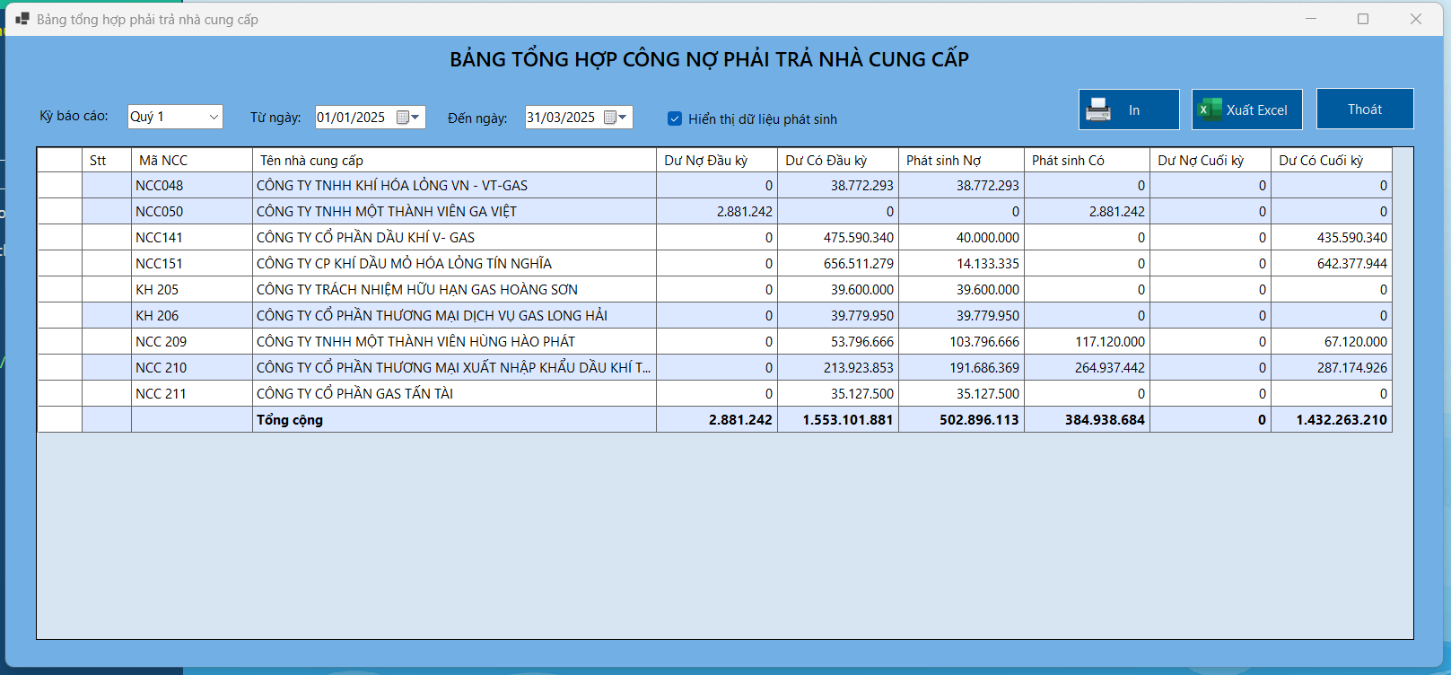Viewport: 1451px width, 675px height.
Task: Click the Đến ngày date text 31/03/2025
Action: pyautogui.click(x=561, y=118)
